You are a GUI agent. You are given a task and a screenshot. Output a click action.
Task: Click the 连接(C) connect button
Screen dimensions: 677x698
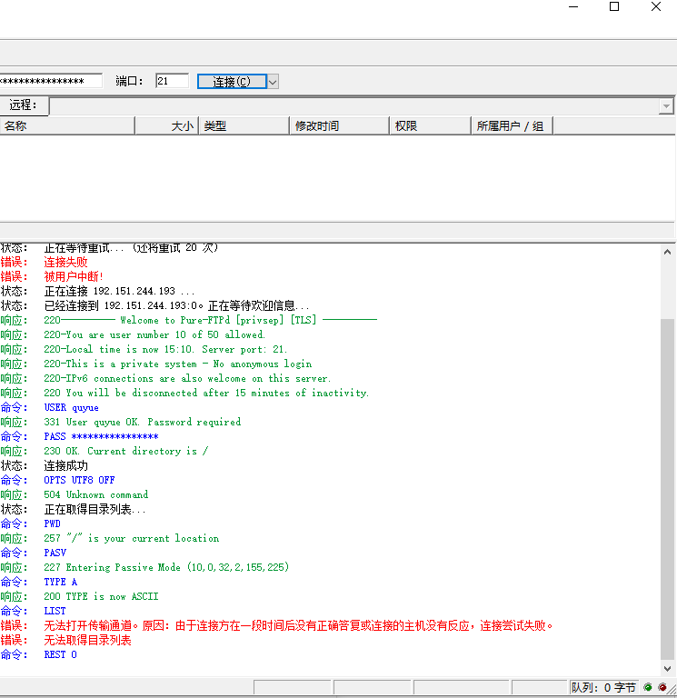tap(232, 82)
